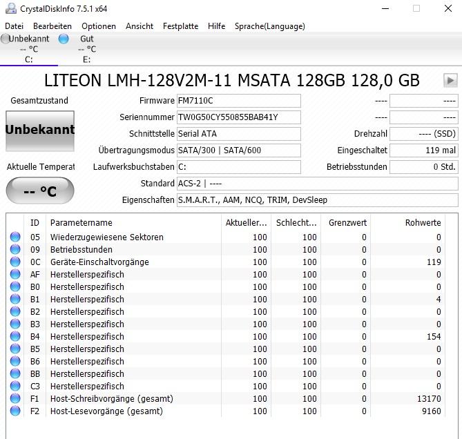This screenshot has height=439, width=462.
Task: Open the Optionen menu
Action: point(99,26)
